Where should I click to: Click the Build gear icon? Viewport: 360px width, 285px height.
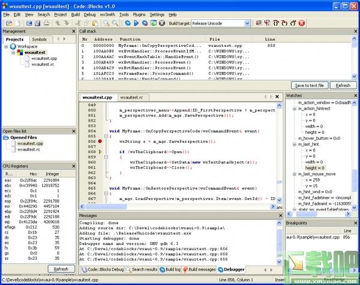coord(128,23)
